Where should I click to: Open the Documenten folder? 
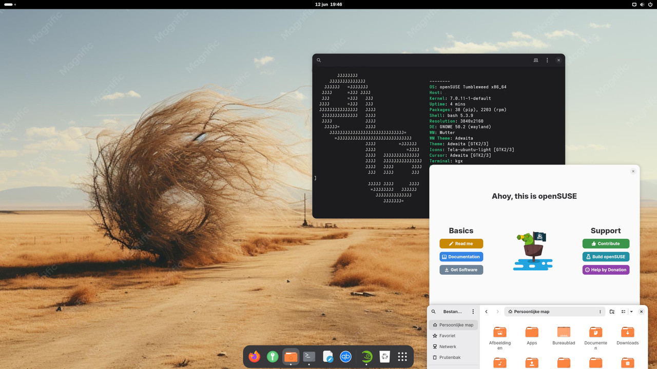595,338
